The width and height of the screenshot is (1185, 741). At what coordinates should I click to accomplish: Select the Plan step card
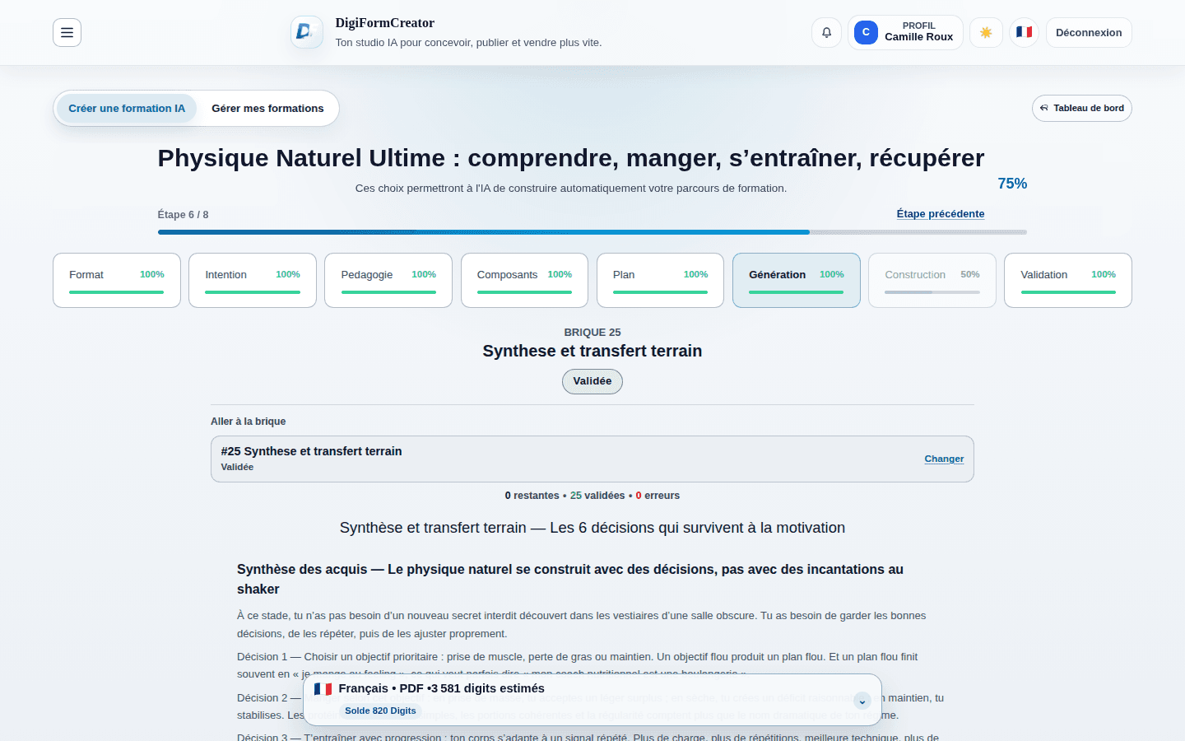point(660,281)
